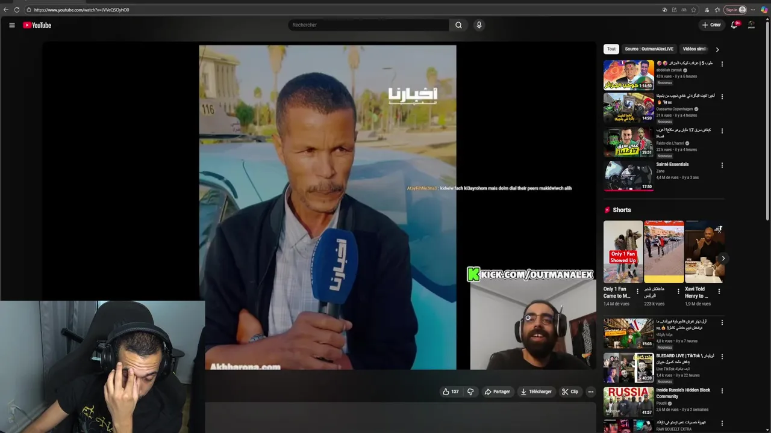Open the 15:03 video thumbnail
Viewport: 771px width, 433px height.
click(x=629, y=334)
